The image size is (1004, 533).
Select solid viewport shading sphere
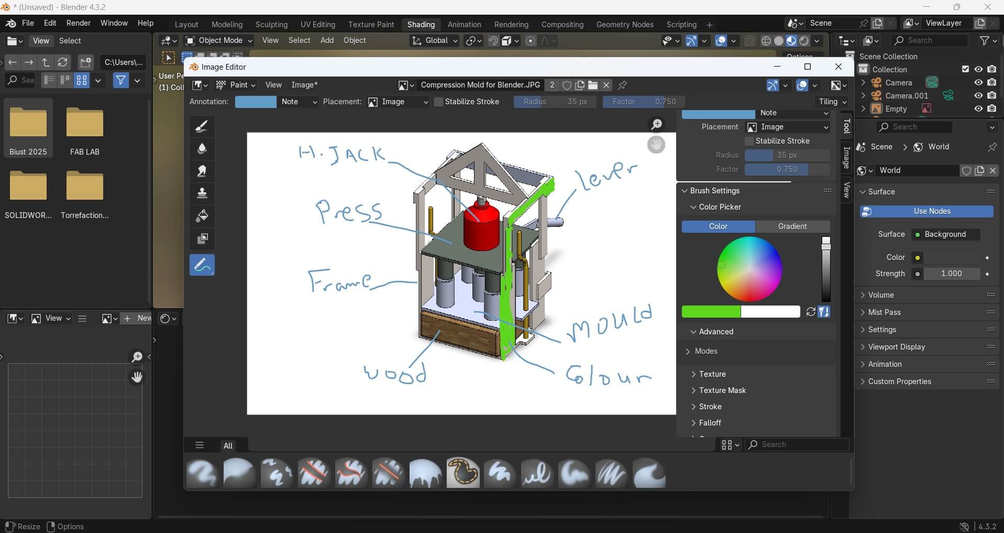(779, 41)
